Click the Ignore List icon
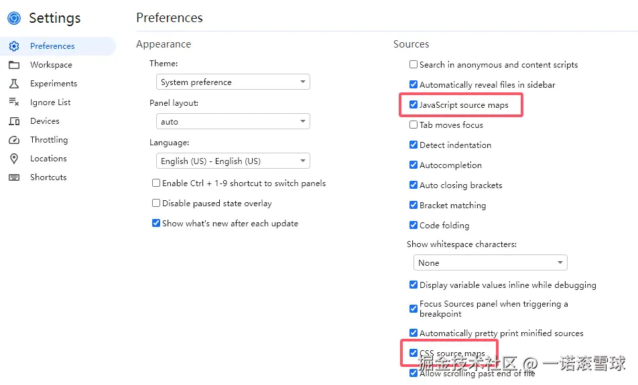Screen dimensions: 638x385 point(14,102)
